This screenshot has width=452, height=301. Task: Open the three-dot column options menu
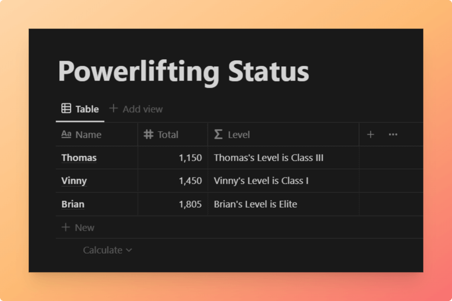[393, 134]
